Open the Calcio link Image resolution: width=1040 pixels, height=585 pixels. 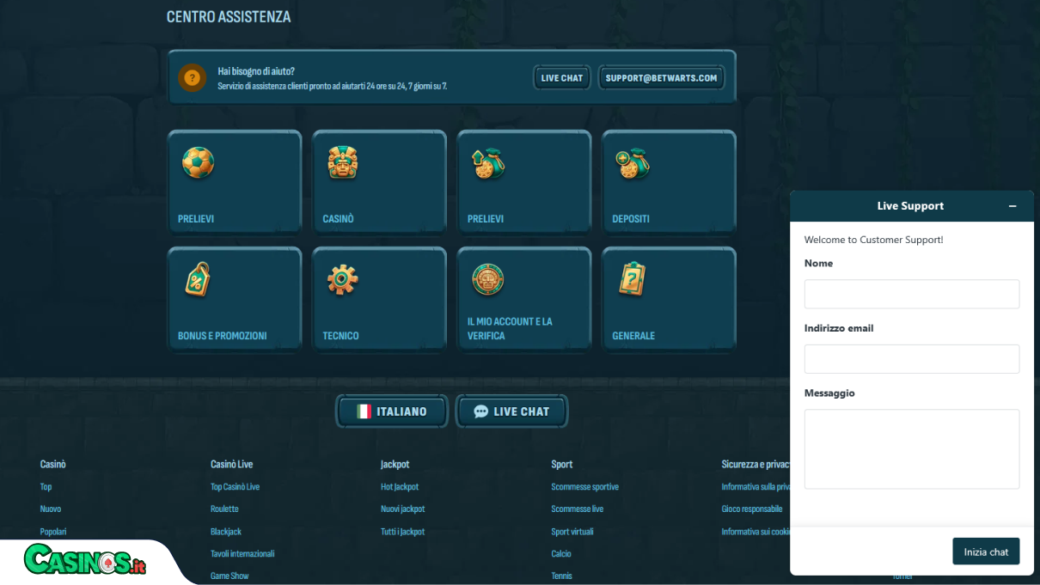click(561, 554)
